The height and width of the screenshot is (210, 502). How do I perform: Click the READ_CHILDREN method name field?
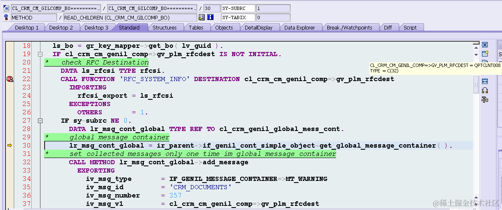pyautogui.click(x=130, y=17)
